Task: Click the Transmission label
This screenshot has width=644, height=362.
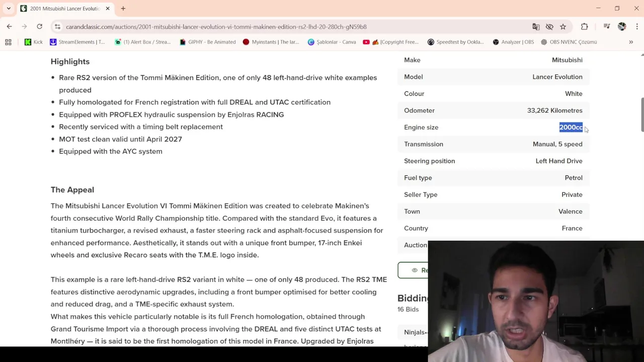Action: point(424,144)
